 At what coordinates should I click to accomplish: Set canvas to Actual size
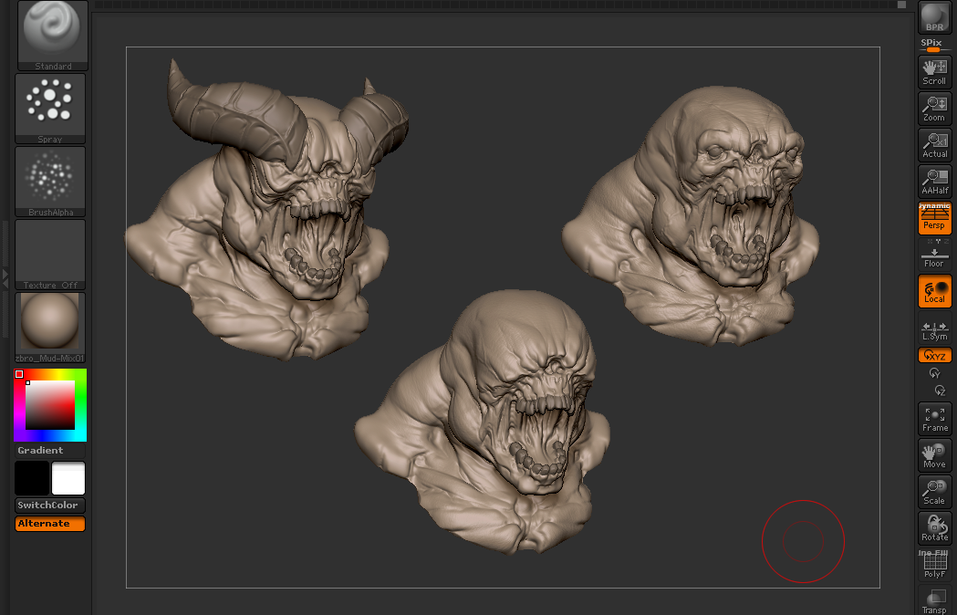coord(934,145)
